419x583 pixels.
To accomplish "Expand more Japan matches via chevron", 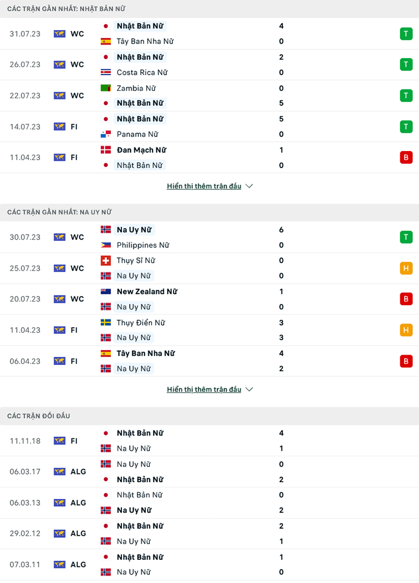I will click(249, 186).
